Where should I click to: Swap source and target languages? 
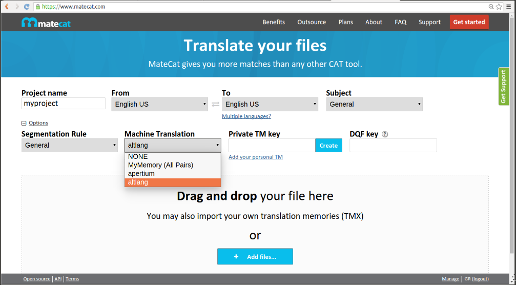(x=215, y=105)
